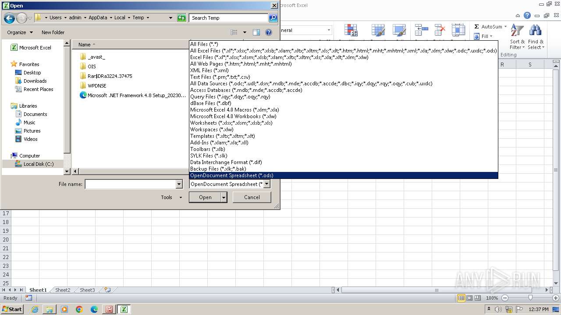Select the _avast_ folder
The height and width of the screenshot is (315, 561).
coord(92,57)
